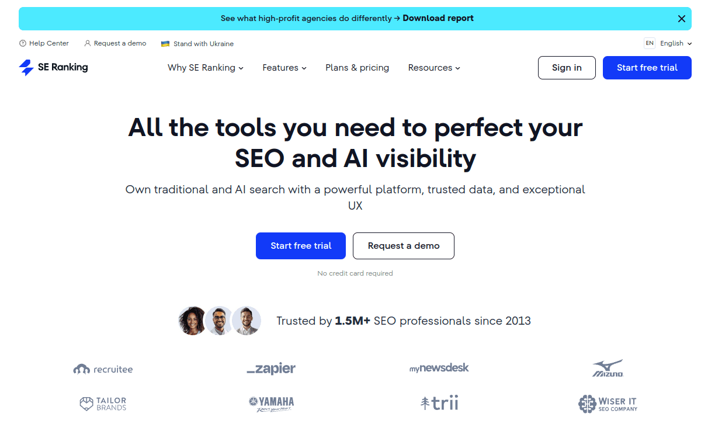Open the Help Center via its question mark icon
701x438 pixels.
(22, 43)
